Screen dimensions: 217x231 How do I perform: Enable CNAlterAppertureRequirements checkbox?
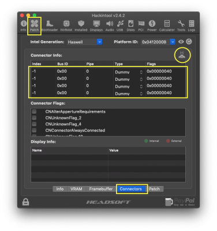point(34,111)
